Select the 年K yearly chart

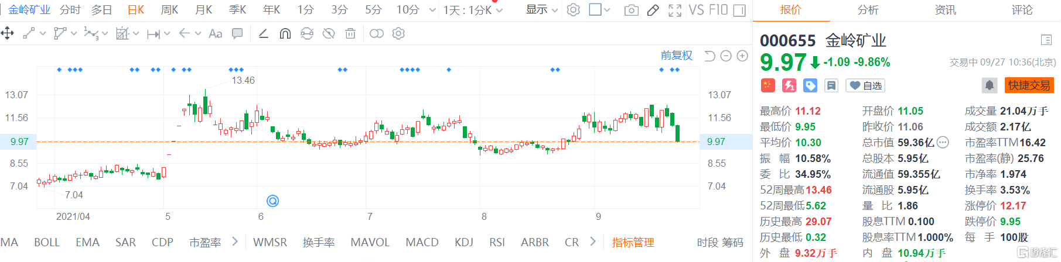271,10
